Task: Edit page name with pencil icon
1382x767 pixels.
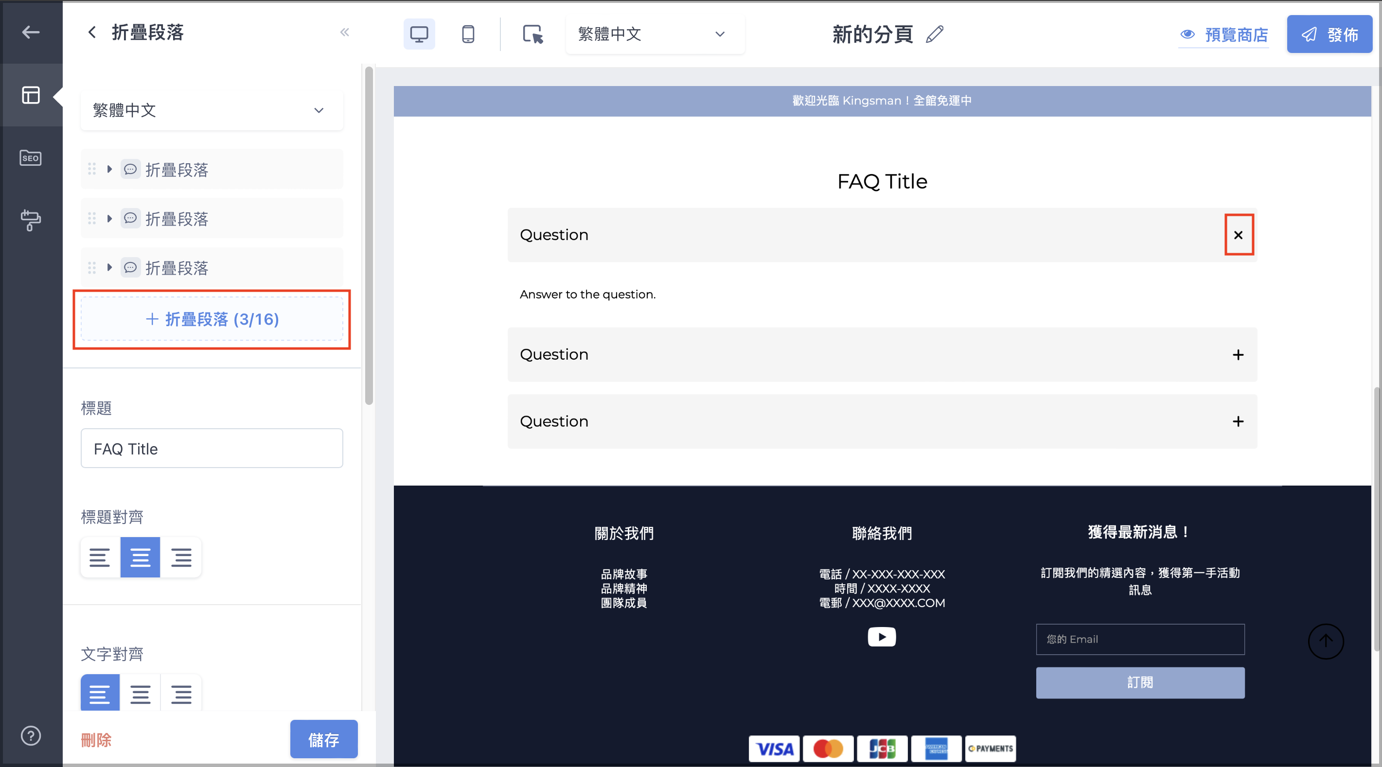Action: coord(935,35)
